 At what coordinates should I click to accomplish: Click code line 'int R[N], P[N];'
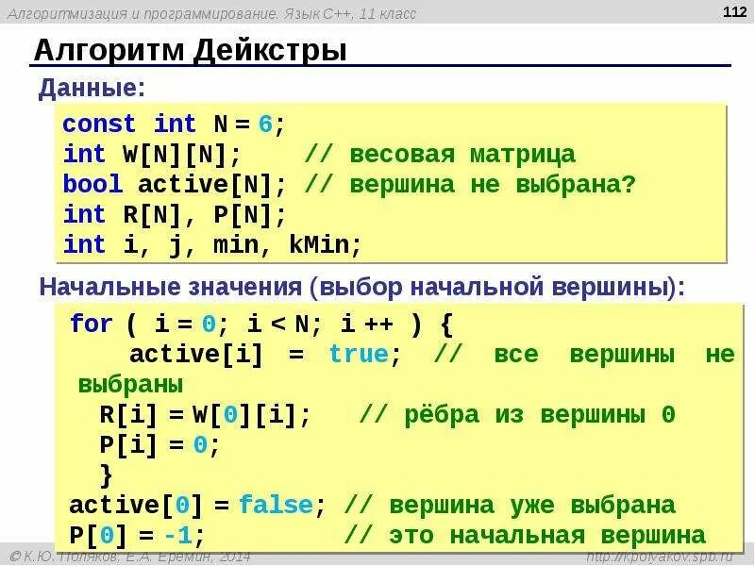pos(175,215)
